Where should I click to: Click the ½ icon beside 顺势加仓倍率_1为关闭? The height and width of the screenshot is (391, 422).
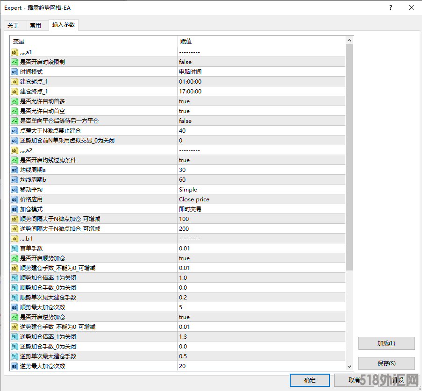14,277
